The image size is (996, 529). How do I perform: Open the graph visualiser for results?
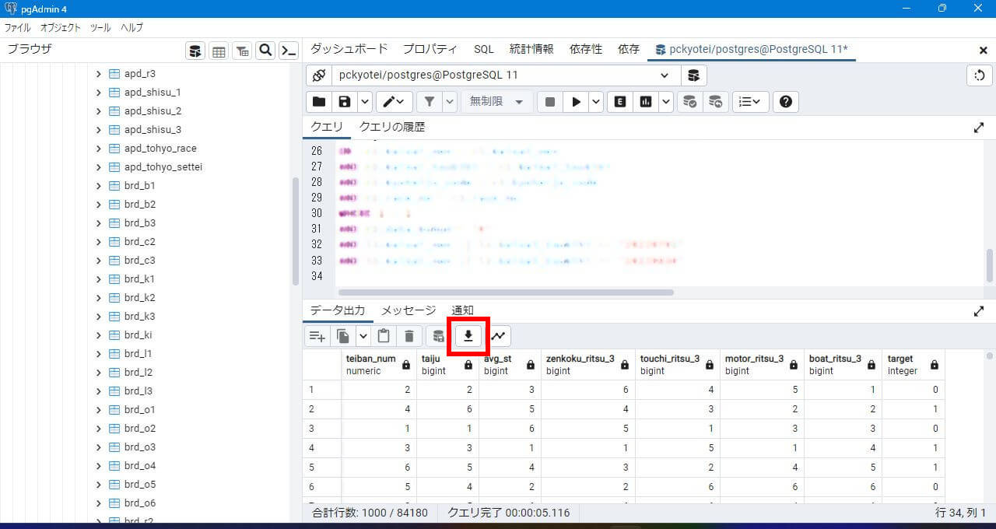pos(498,335)
